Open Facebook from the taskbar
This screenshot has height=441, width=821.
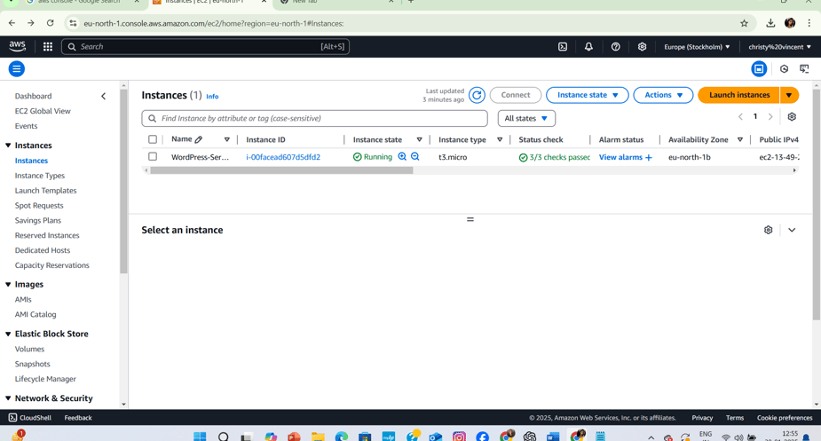(482, 437)
